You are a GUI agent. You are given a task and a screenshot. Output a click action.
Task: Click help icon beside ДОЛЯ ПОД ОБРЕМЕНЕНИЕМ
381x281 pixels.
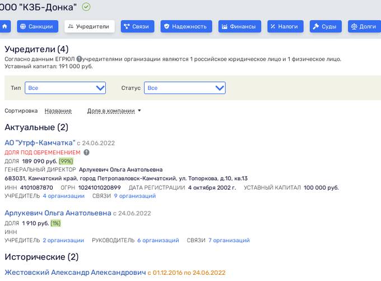point(86,153)
